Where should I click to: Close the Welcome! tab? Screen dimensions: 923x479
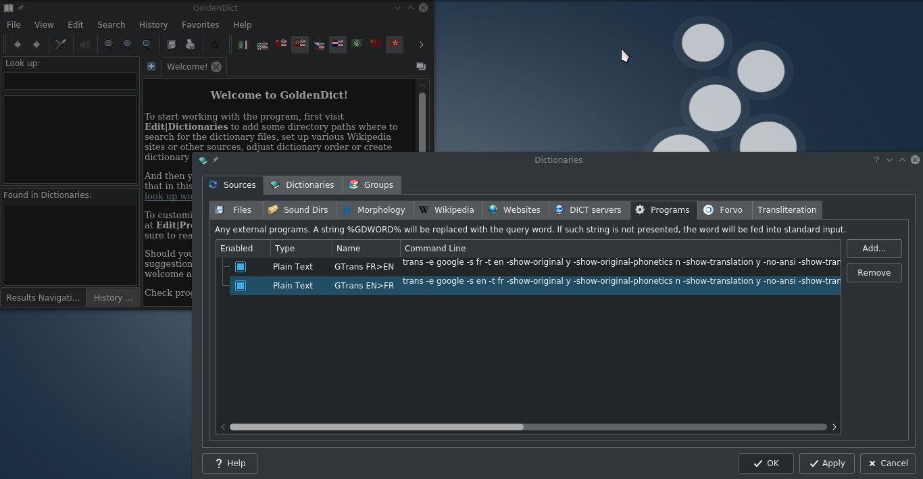(216, 66)
